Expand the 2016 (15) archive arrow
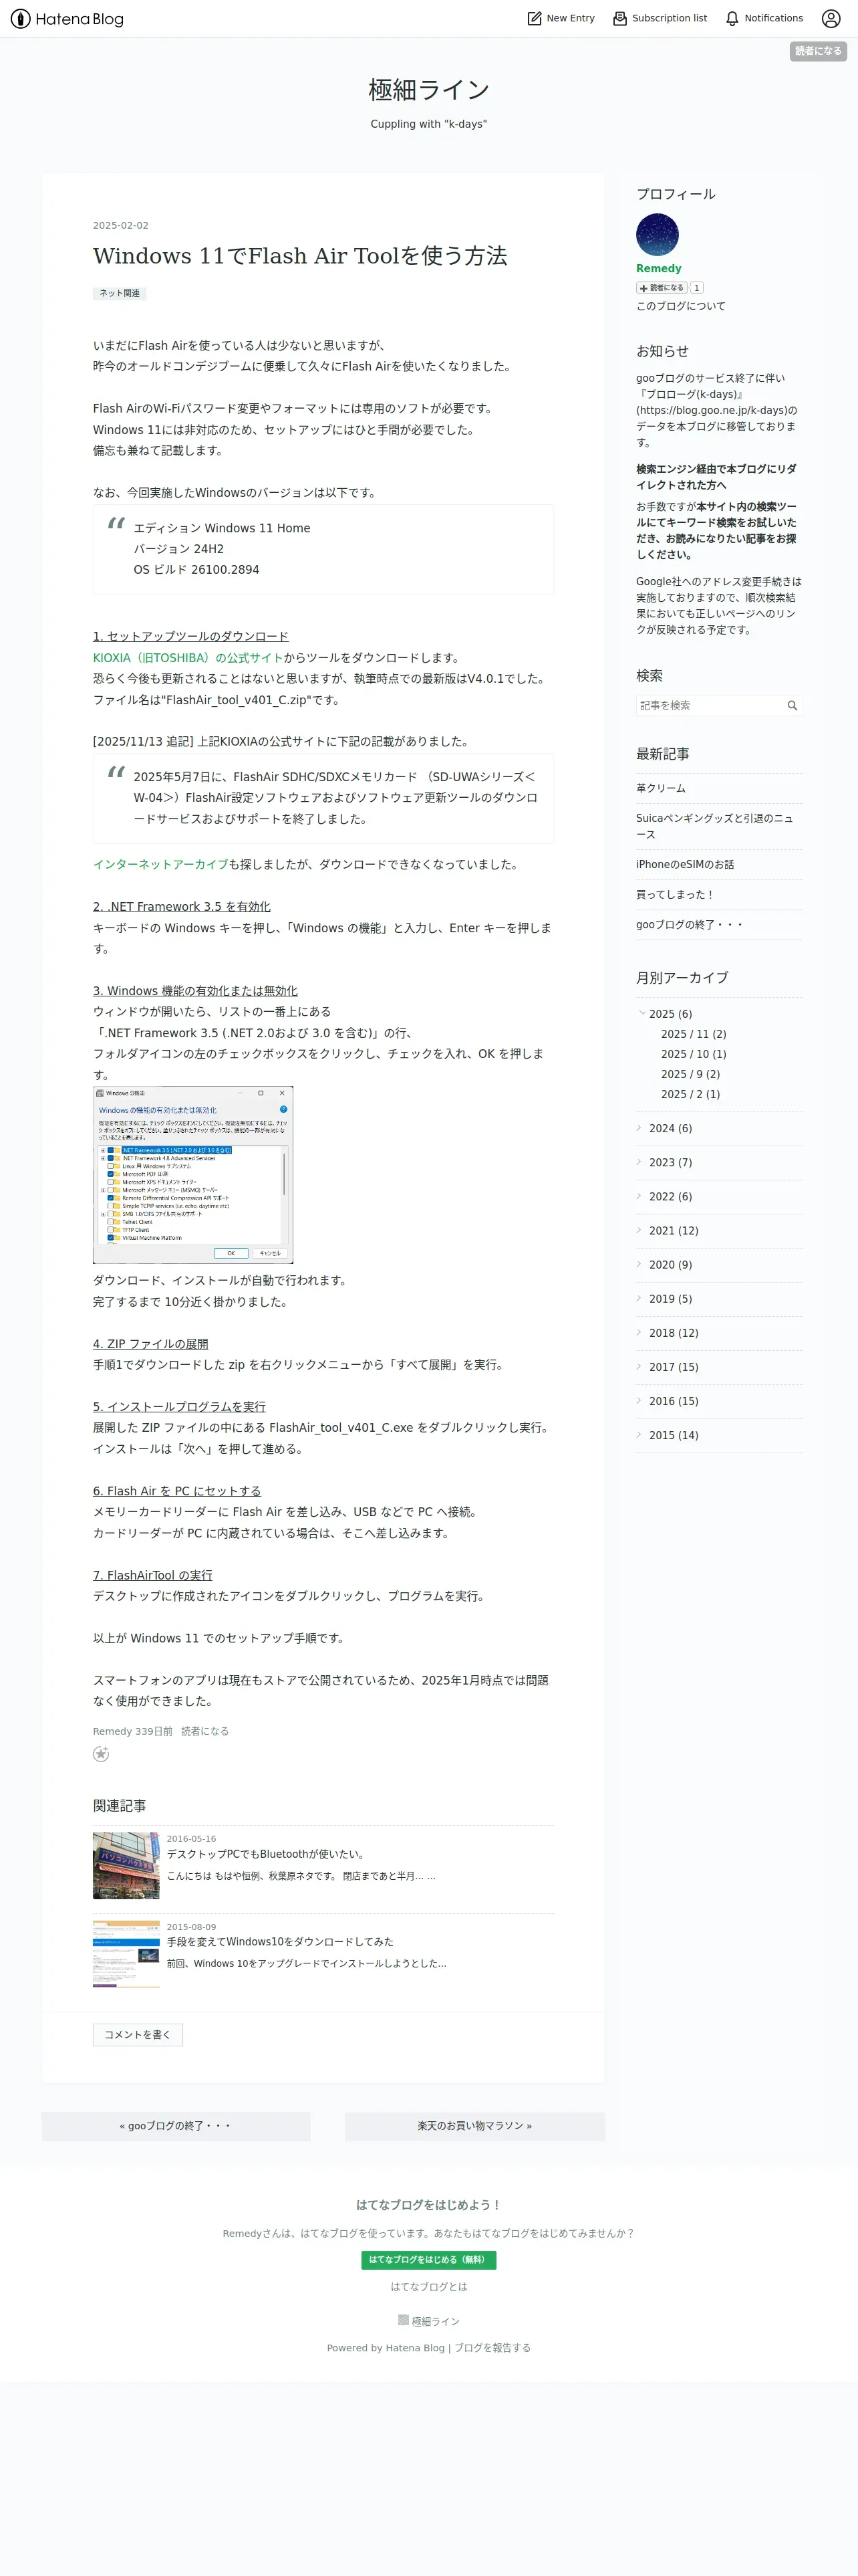Viewport: 858px width, 2576px height. pos(640,1400)
